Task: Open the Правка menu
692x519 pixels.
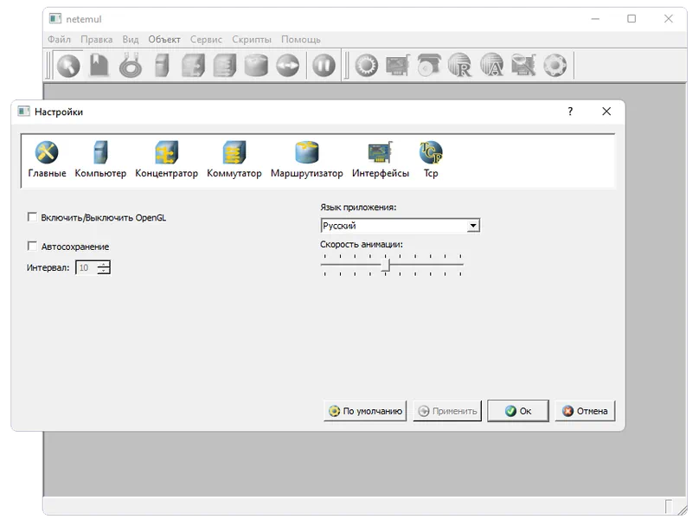Action: click(x=96, y=40)
